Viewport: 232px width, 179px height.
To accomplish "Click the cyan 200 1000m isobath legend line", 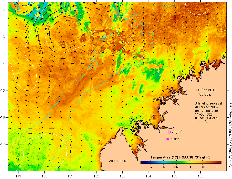I will tap(113, 164).
